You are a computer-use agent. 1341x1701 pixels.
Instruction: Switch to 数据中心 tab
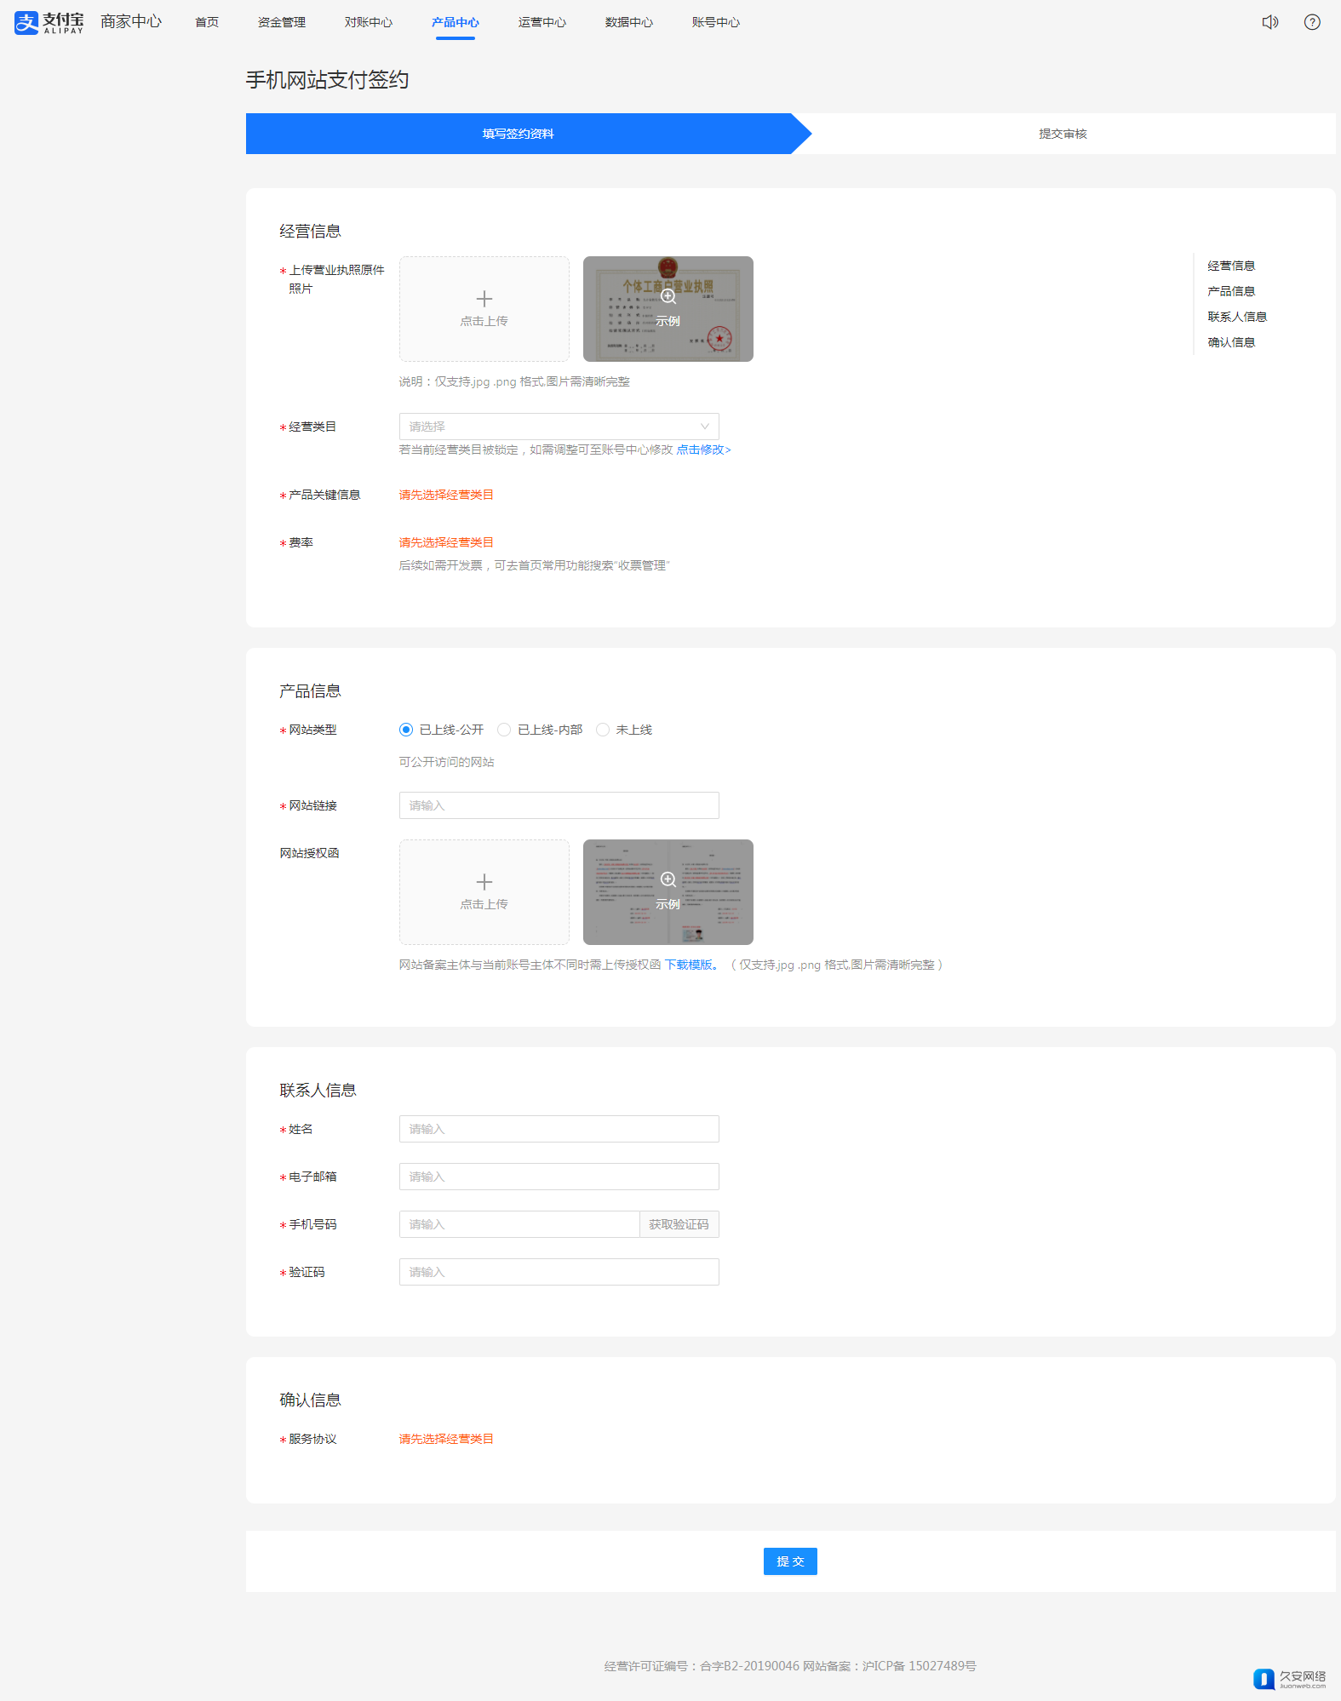(x=628, y=23)
